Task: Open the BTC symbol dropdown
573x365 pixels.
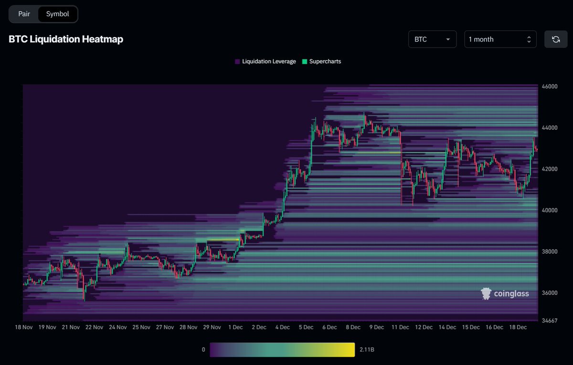Action: coord(432,39)
